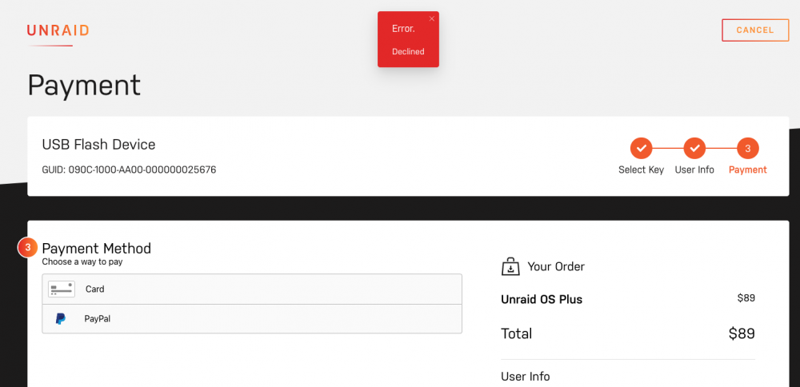
Task: Click the User Info section heading
Action: click(x=526, y=377)
